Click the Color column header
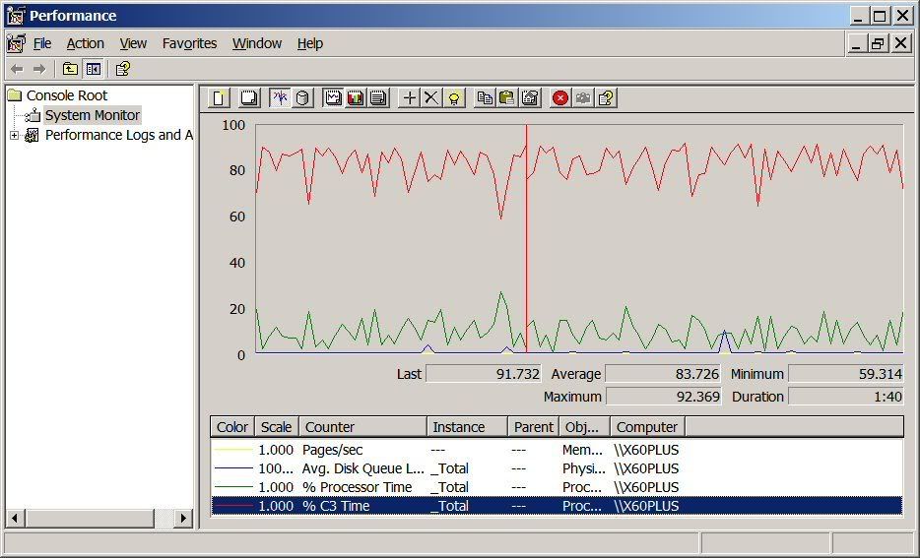Image resolution: width=920 pixels, height=558 pixels. pos(232,427)
